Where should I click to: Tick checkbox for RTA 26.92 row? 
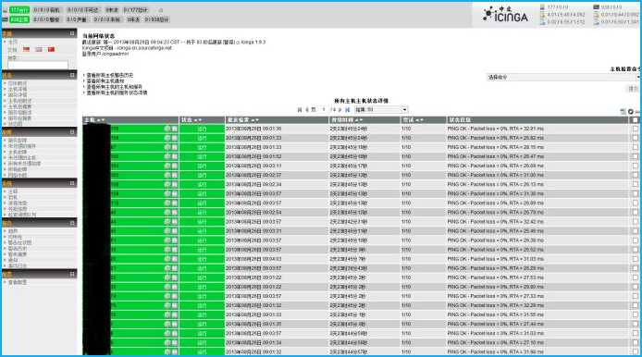pyautogui.click(x=635, y=138)
